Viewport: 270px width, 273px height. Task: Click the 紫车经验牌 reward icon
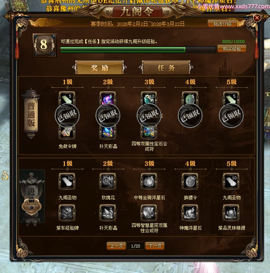point(67,213)
